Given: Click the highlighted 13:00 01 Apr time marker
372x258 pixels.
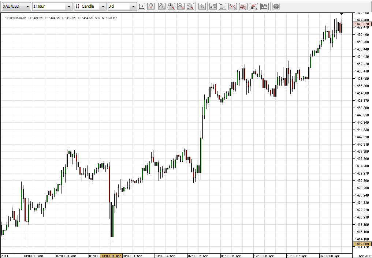Looking at the screenshot, I should tap(111, 256).
